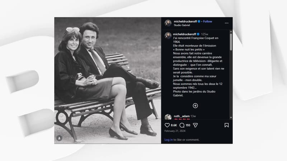
Task: Load more comments with plus circle icon
Action: tap(195, 106)
